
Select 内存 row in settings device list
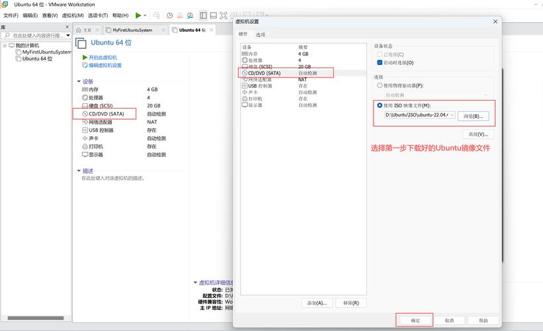(303, 54)
